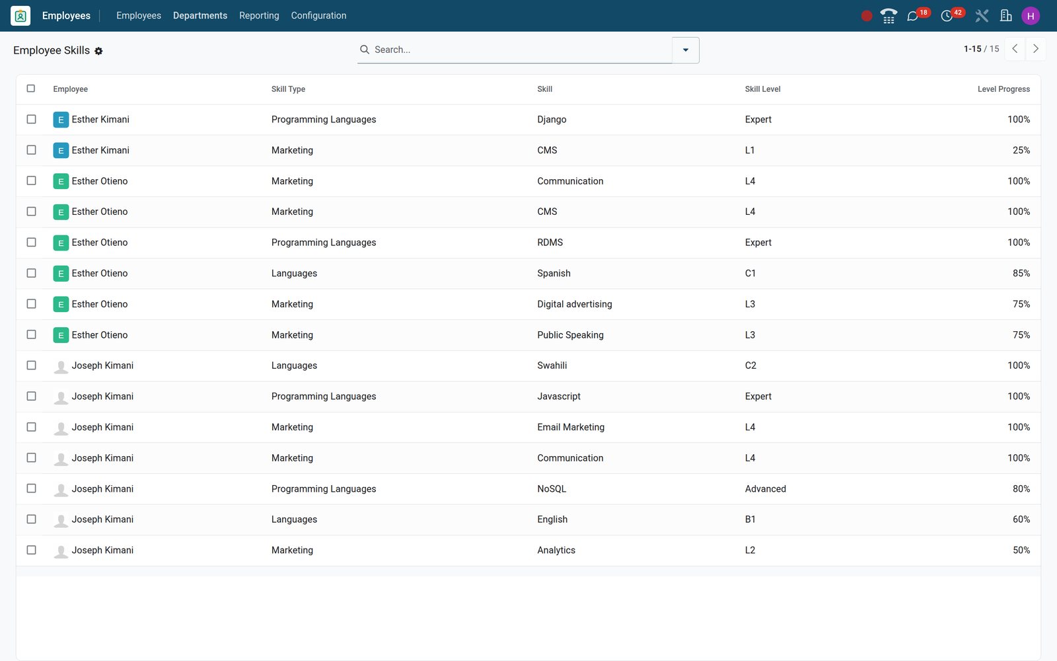Viewport: 1057px width, 661px height.
Task: Click Esther Kimani's avatar in the L1 CMS row
Action: click(61, 151)
